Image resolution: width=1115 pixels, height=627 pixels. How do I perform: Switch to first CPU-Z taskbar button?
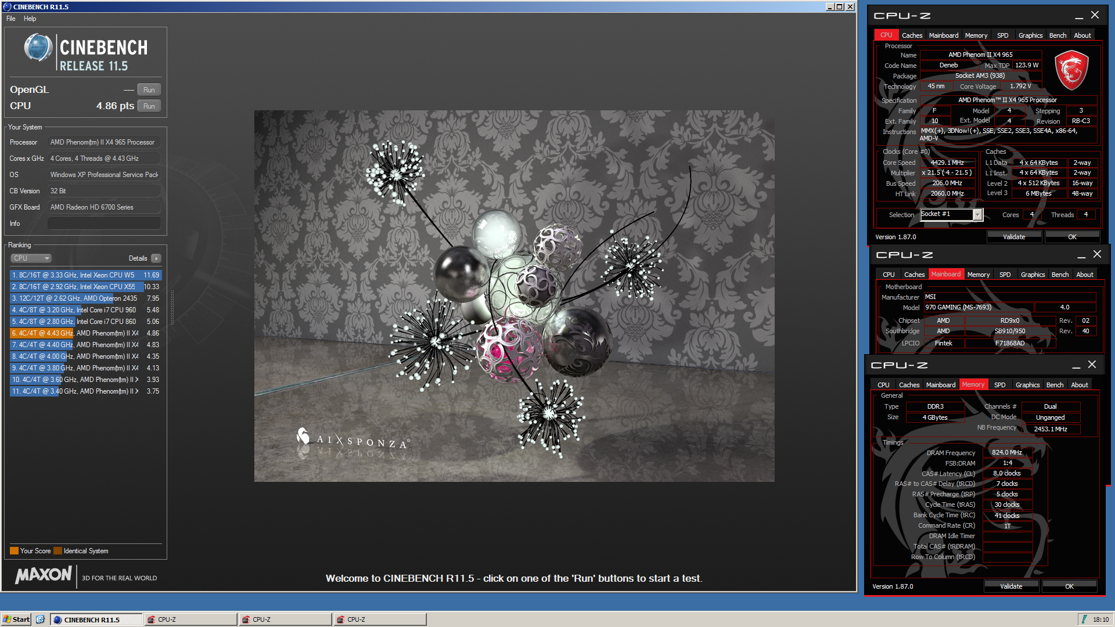(191, 619)
